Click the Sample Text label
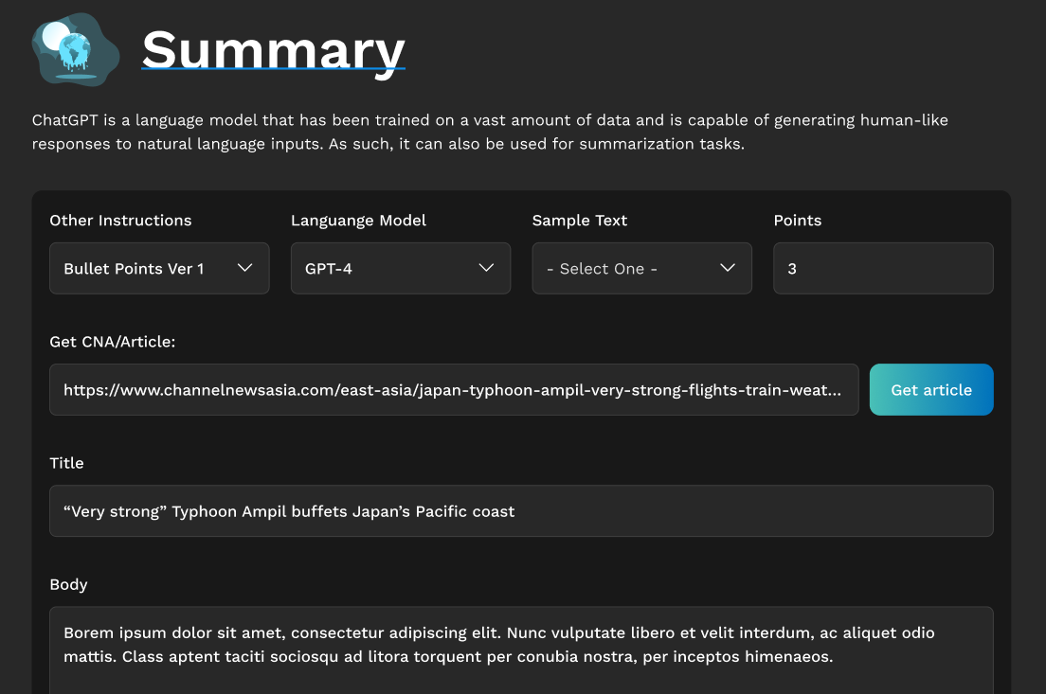This screenshot has height=694, width=1046. tap(580, 221)
